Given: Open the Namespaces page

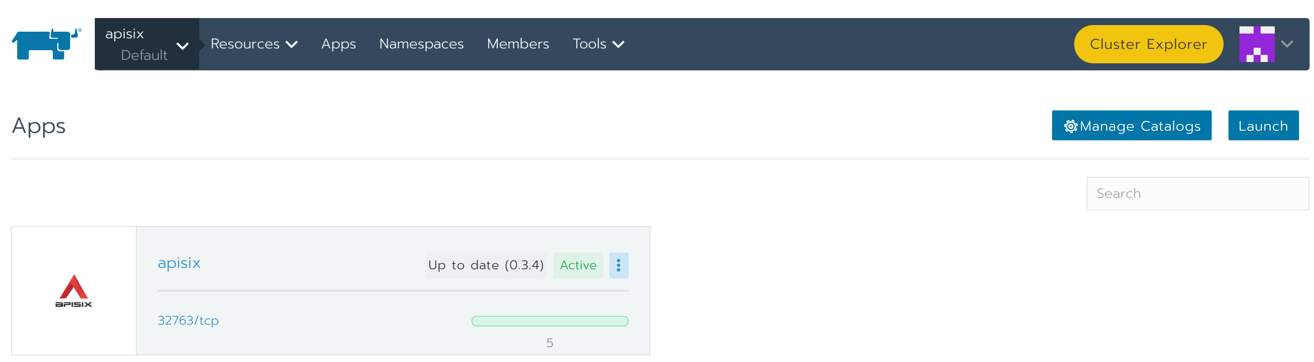Looking at the screenshot, I should point(422,44).
